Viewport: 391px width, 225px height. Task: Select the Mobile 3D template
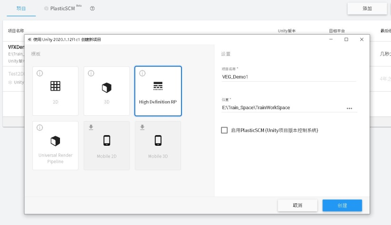click(158, 145)
